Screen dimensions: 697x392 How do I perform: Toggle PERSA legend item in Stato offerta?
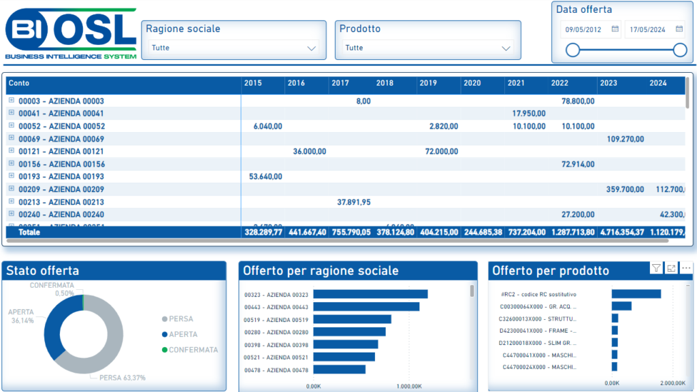click(x=182, y=319)
